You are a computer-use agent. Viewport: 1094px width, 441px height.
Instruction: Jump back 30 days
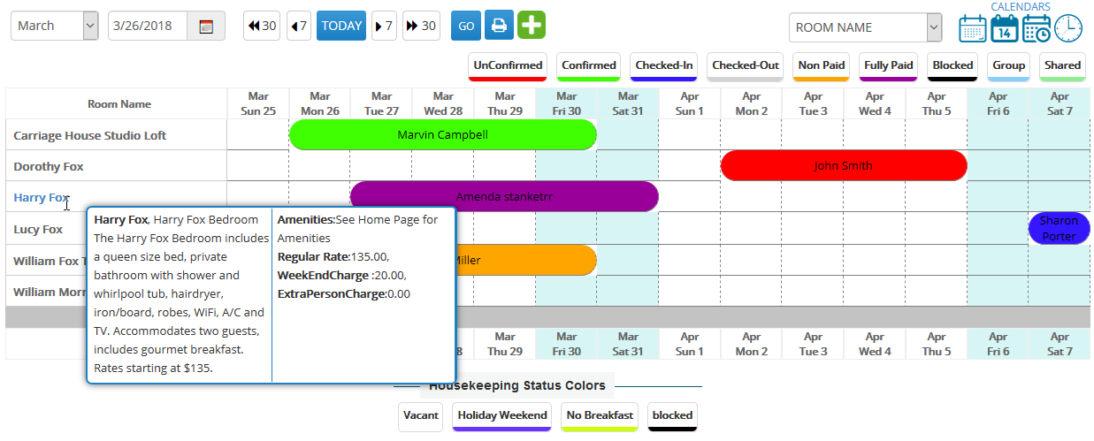pyautogui.click(x=262, y=26)
